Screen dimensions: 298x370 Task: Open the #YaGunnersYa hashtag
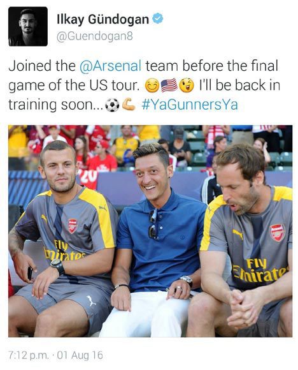[190, 105]
